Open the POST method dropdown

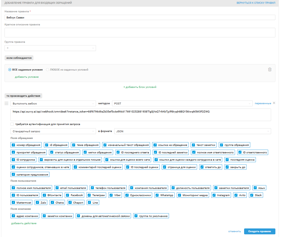coord(182,103)
